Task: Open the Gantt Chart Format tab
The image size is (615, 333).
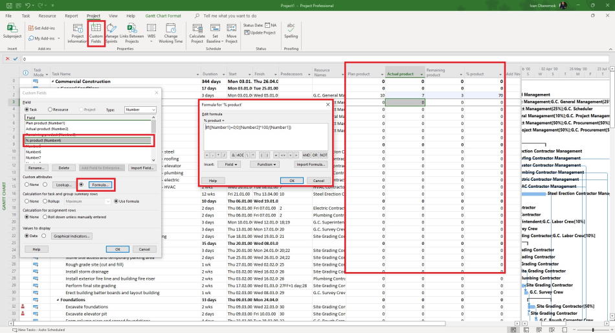Action: (x=163, y=16)
